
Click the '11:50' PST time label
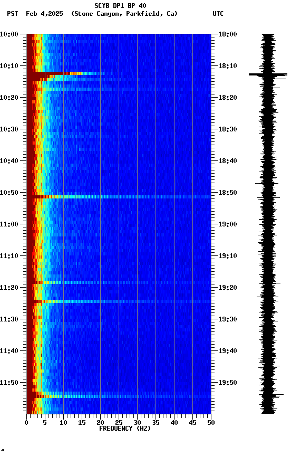pos(9,383)
